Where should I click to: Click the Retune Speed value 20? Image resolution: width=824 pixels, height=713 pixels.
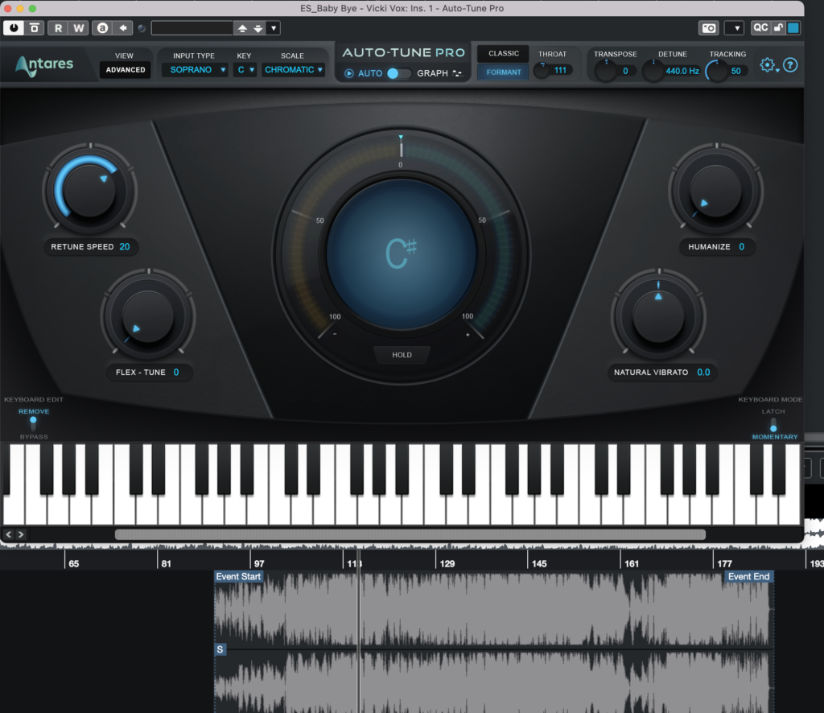[125, 246]
